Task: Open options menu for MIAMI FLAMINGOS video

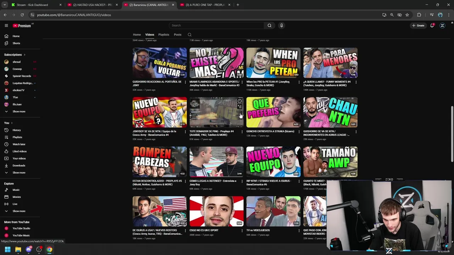Action: pyautogui.click(x=242, y=82)
